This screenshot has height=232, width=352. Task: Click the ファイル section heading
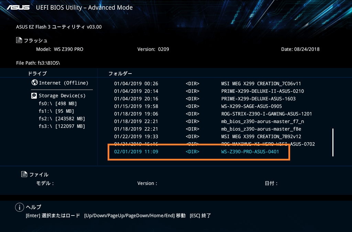pyautogui.click(x=39, y=175)
